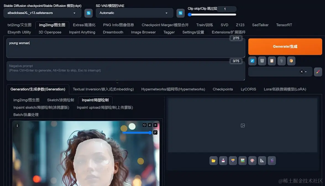Click the blue arrow read-parameters icon under Generate
Image resolution: width=325 pixels, height=186 pixels.
click(x=252, y=61)
